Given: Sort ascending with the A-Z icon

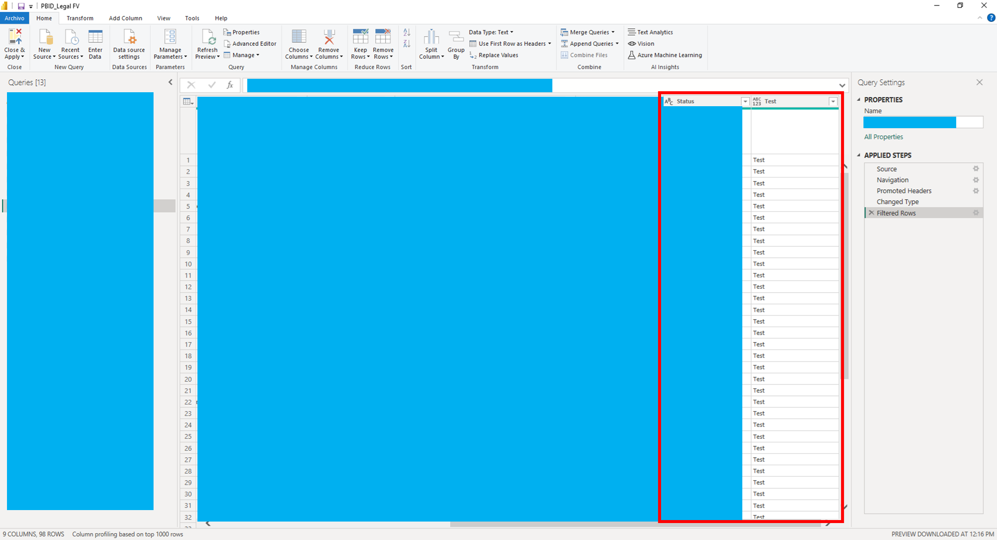Looking at the screenshot, I should (x=407, y=32).
